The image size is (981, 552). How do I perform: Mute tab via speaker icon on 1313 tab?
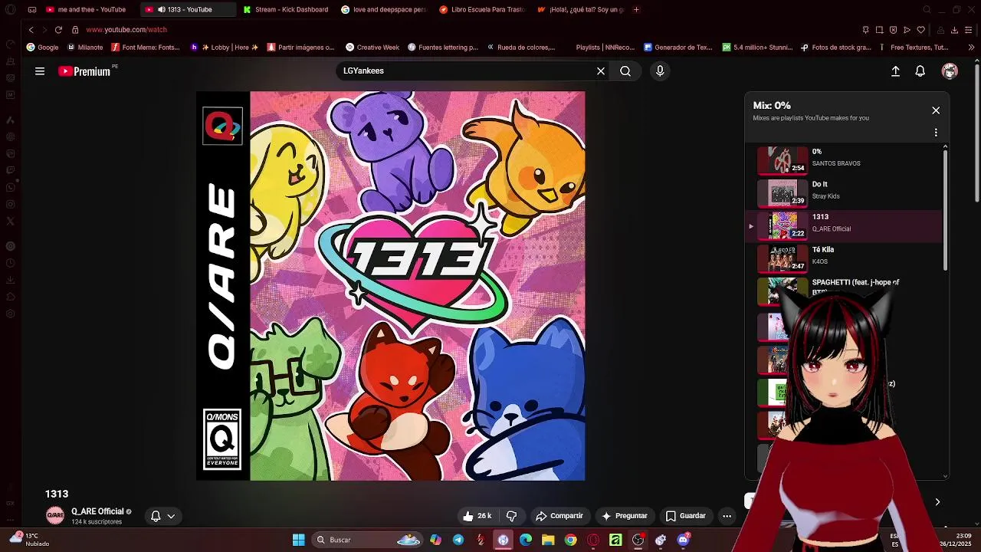(x=161, y=10)
